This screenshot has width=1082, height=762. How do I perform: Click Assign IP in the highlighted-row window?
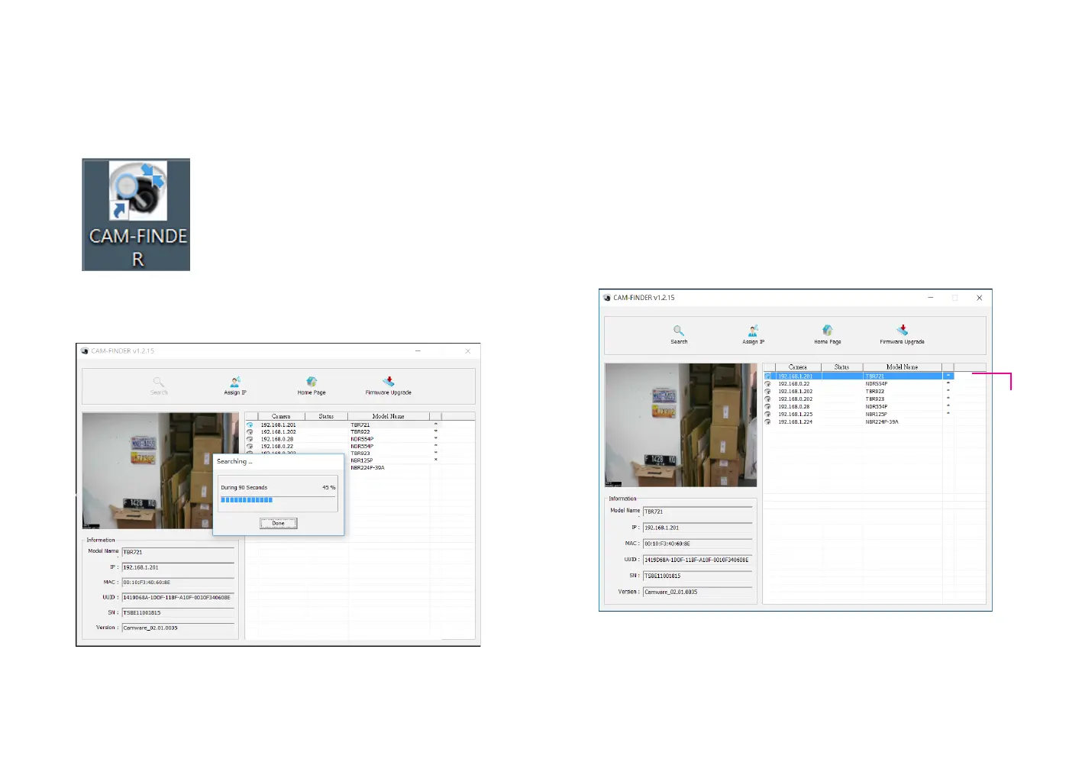(x=753, y=334)
